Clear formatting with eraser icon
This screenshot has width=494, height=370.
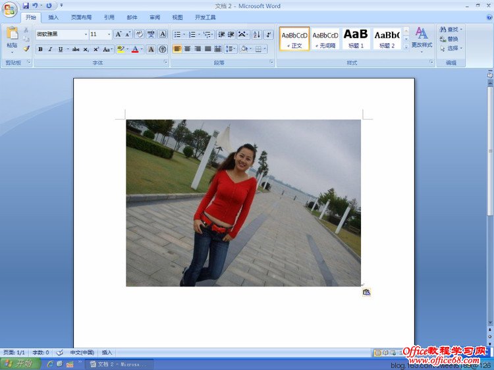[139, 34]
